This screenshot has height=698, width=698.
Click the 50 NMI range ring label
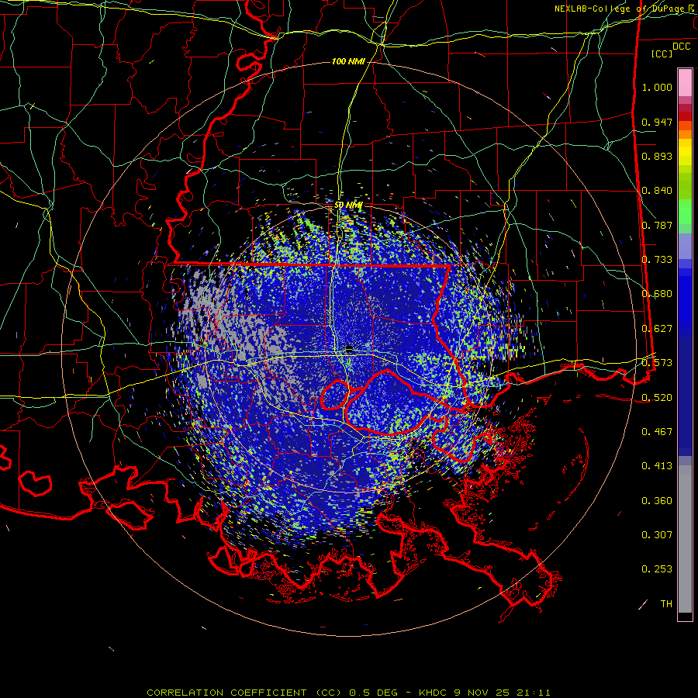tap(348, 205)
